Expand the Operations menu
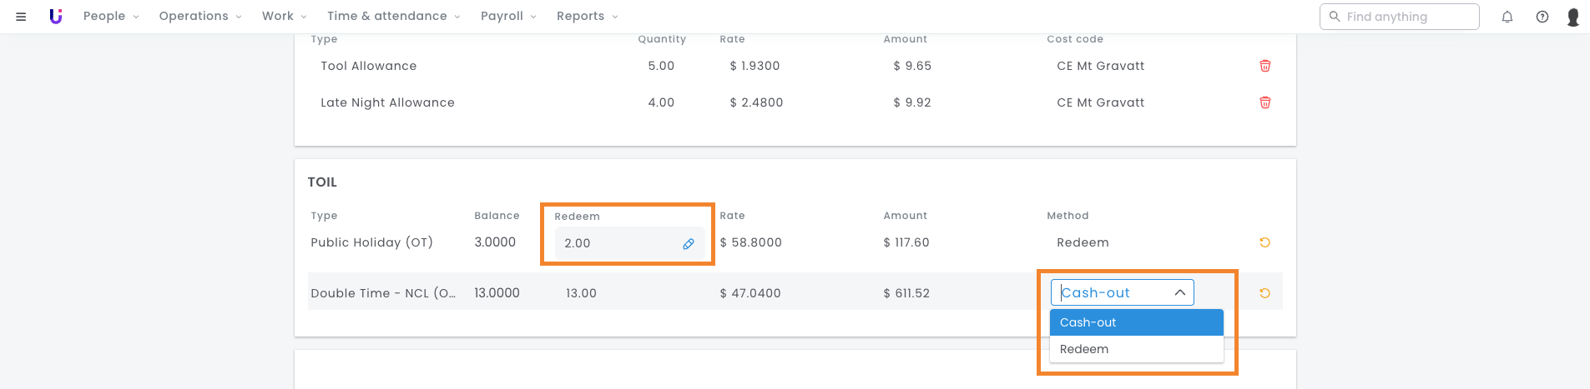Viewport: 1590px width, 389px height. point(200,16)
